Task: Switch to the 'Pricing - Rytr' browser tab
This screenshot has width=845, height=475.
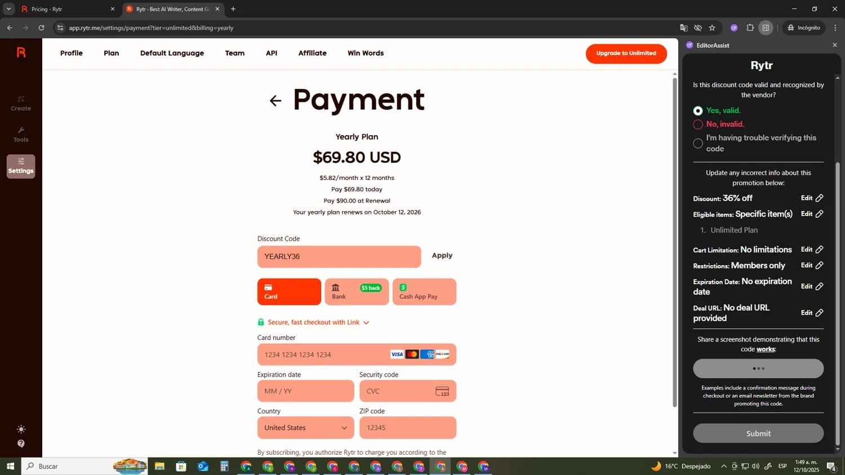Action: tap(68, 9)
